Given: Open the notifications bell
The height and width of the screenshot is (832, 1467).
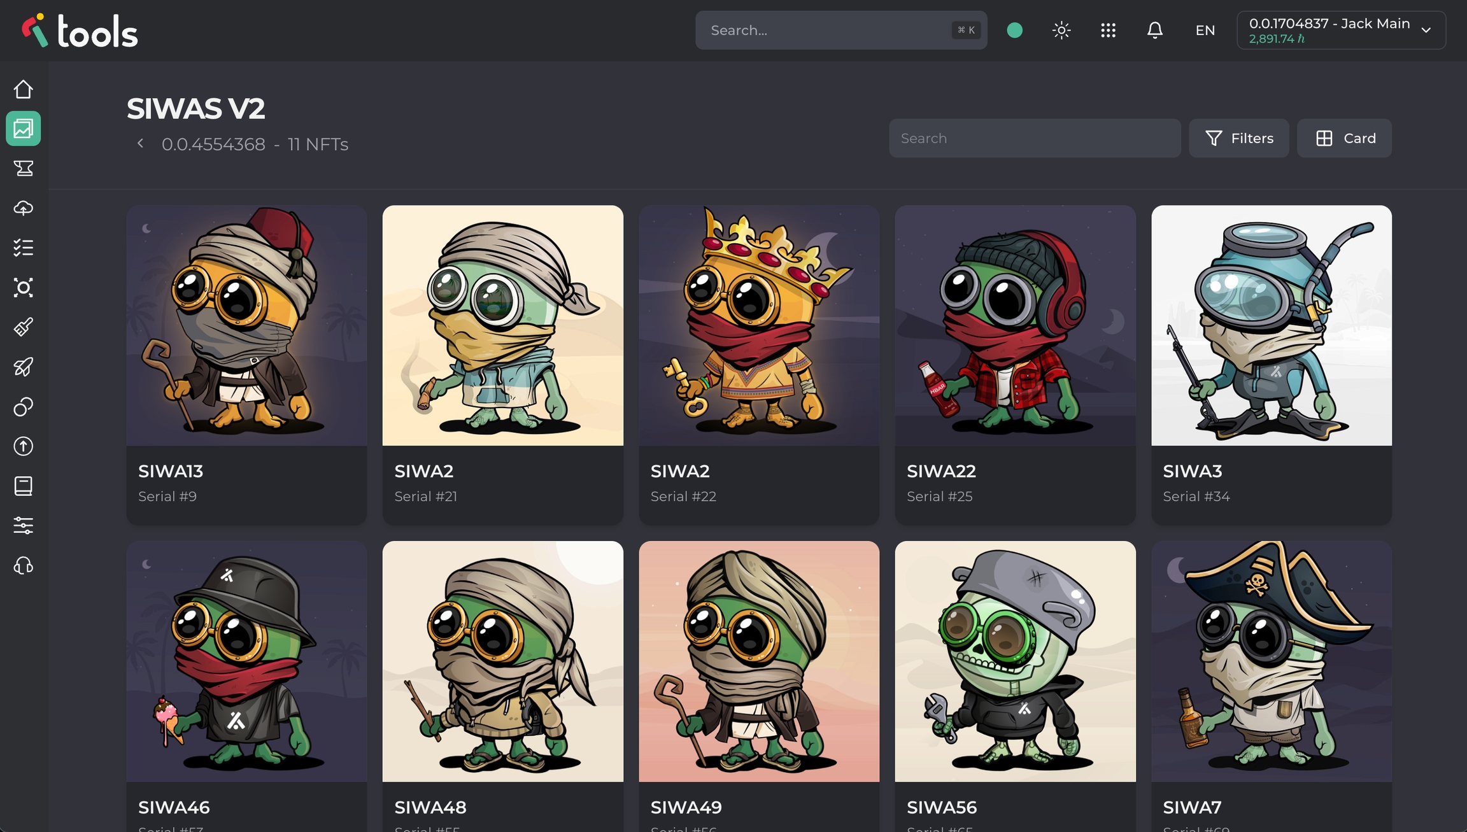Looking at the screenshot, I should pos(1154,30).
